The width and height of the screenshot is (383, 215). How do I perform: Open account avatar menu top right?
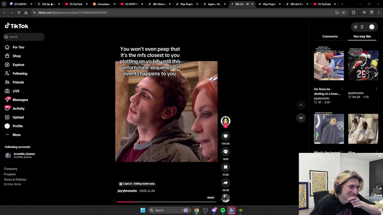coord(372,27)
